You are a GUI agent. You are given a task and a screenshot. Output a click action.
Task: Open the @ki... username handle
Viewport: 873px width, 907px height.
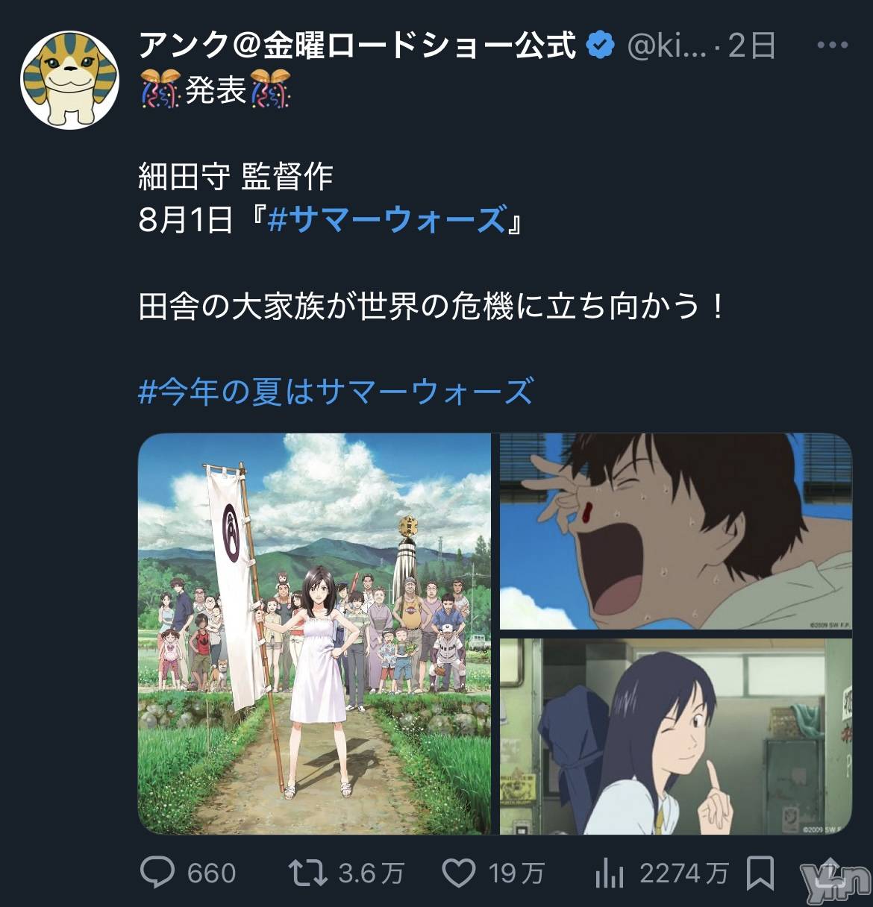tap(667, 46)
